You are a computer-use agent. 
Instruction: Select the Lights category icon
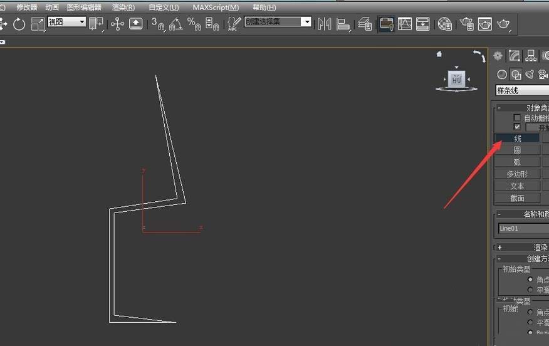pyautogui.click(x=530, y=74)
